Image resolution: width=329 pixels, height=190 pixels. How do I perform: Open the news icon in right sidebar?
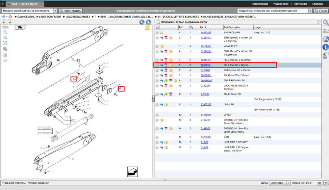[326, 31]
